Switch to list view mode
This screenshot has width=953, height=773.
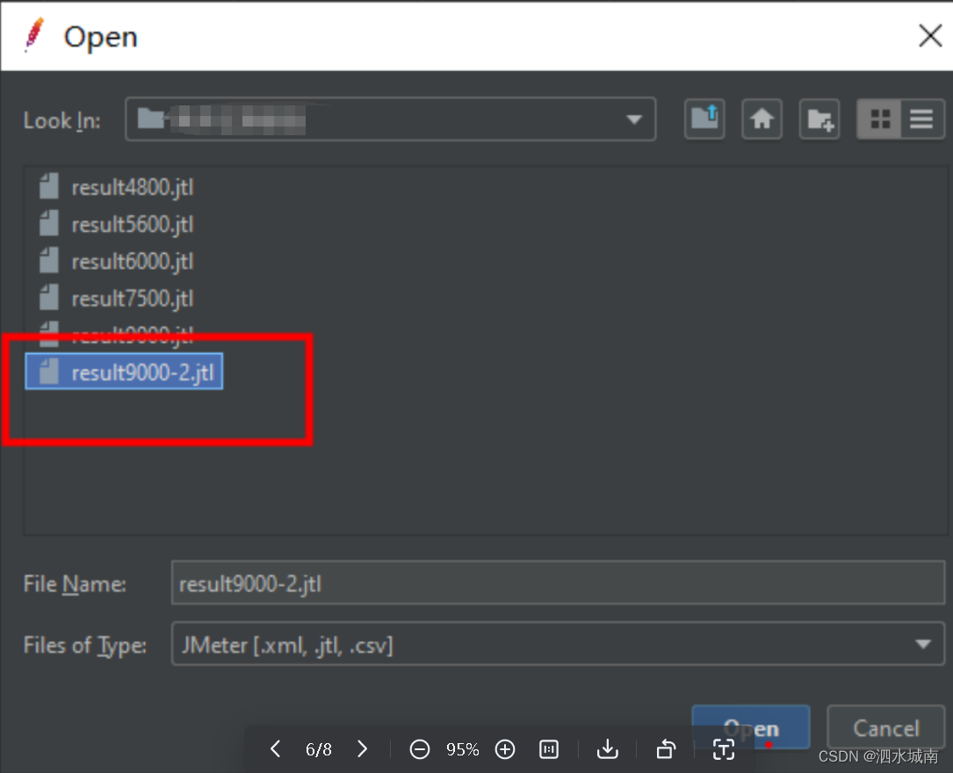[921, 119]
